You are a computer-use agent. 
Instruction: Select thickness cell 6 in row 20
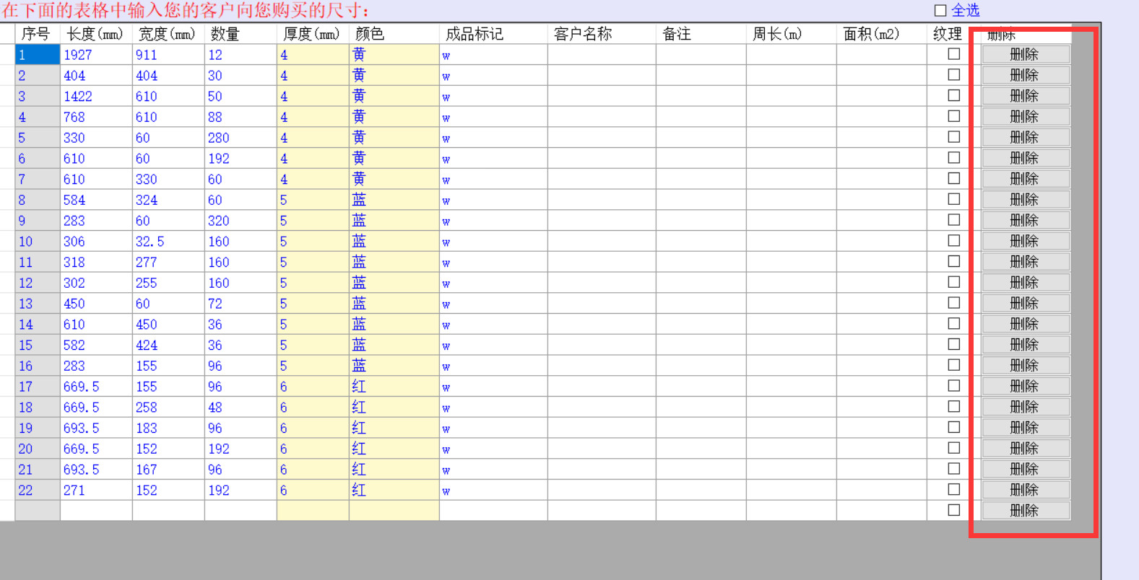click(x=313, y=449)
